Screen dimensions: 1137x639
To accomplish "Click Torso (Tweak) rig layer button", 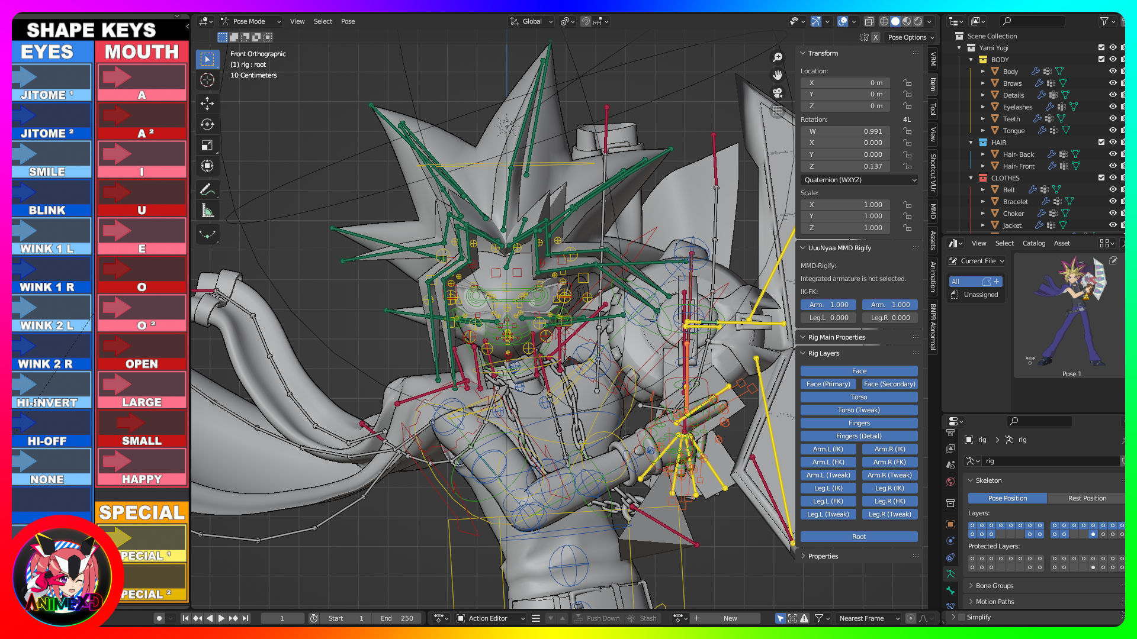I will click(x=859, y=410).
